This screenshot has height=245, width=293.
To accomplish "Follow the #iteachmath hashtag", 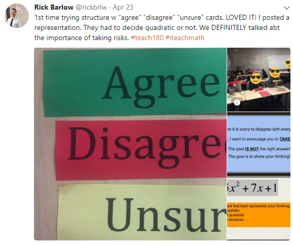I will click(185, 38).
